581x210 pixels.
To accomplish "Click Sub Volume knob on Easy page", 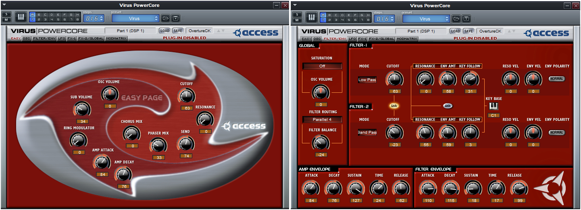I will (x=82, y=109).
